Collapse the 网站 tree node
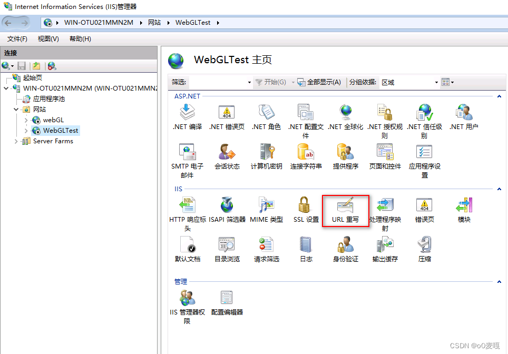Viewport: 508px width, 354px height. (16, 109)
